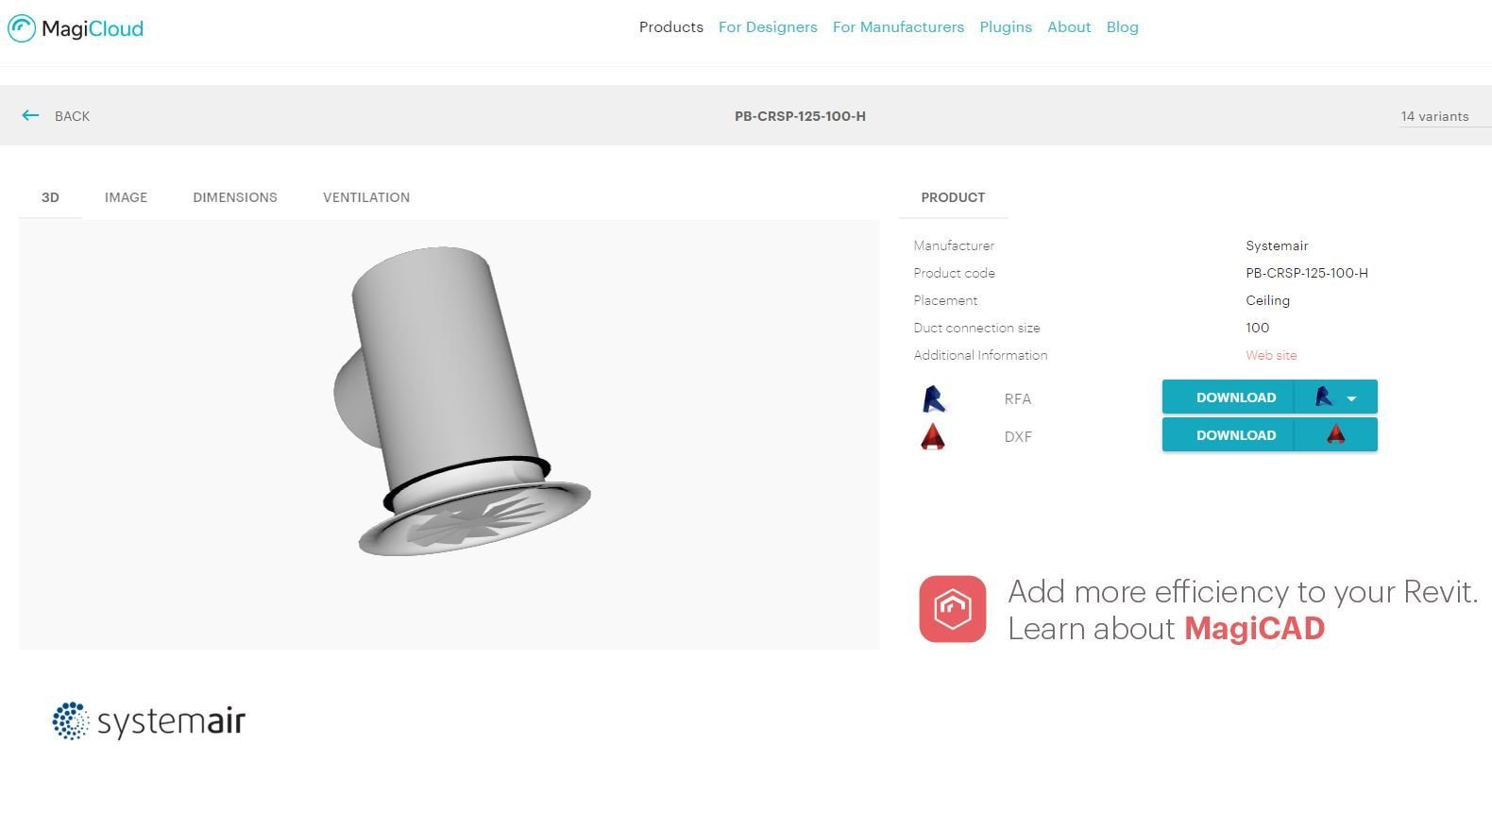Show the VENTILATION tab
Image resolution: width=1492 pixels, height=829 pixels.
(366, 197)
